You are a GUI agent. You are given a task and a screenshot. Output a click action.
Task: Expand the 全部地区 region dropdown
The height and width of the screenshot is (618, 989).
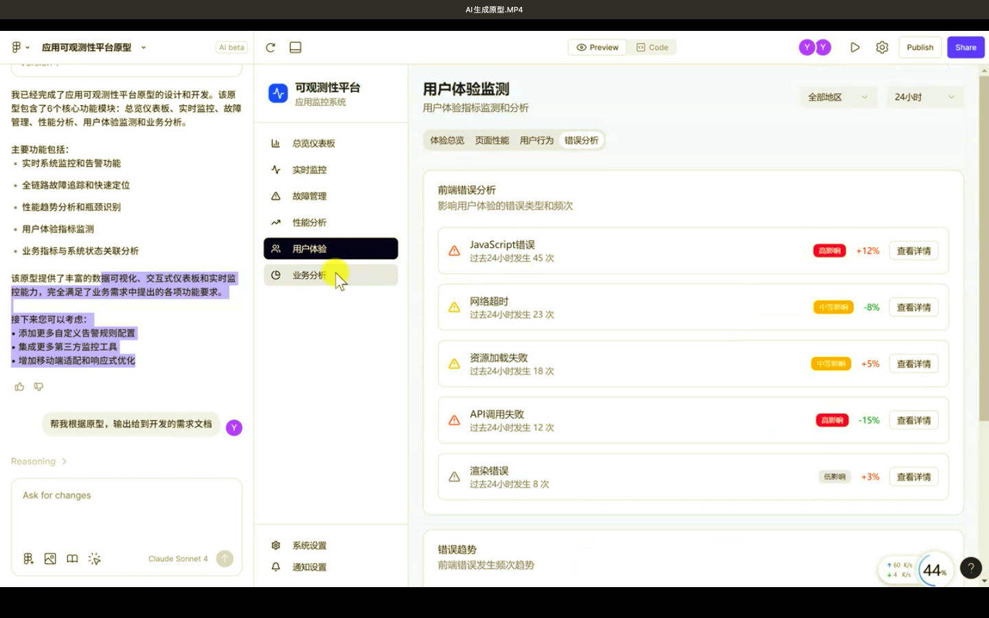pos(838,98)
